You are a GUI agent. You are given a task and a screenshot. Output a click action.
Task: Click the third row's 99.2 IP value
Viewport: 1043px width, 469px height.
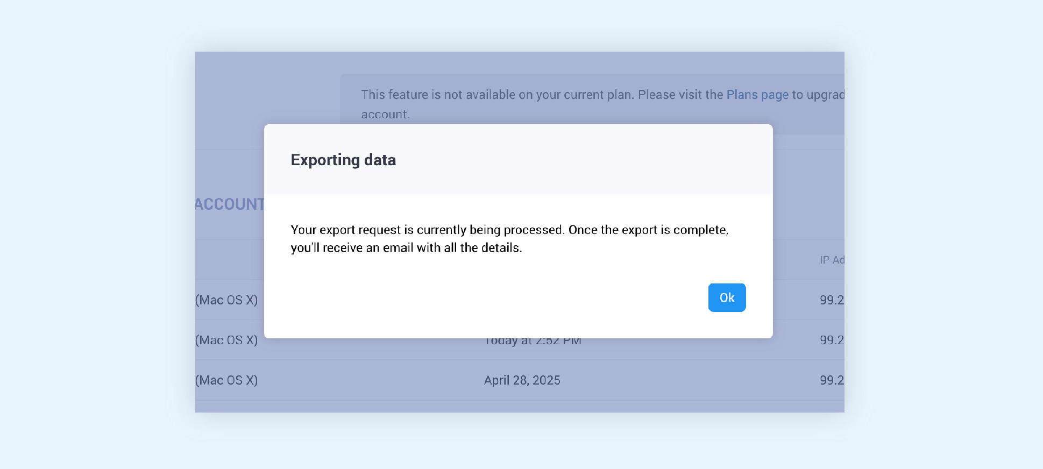[832, 380]
